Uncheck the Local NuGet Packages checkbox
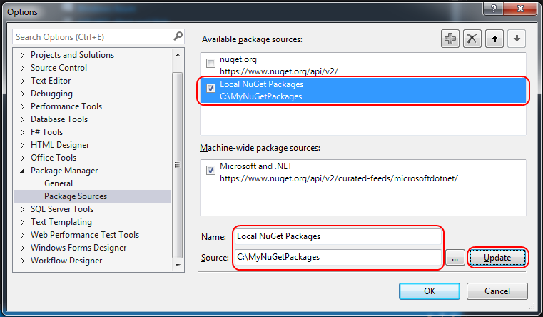The height and width of the screenshot is (317, 543). pos(210,88)
